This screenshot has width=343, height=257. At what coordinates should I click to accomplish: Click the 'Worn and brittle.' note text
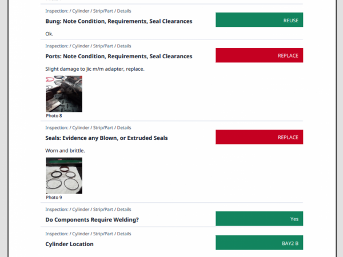coord(65,151)
